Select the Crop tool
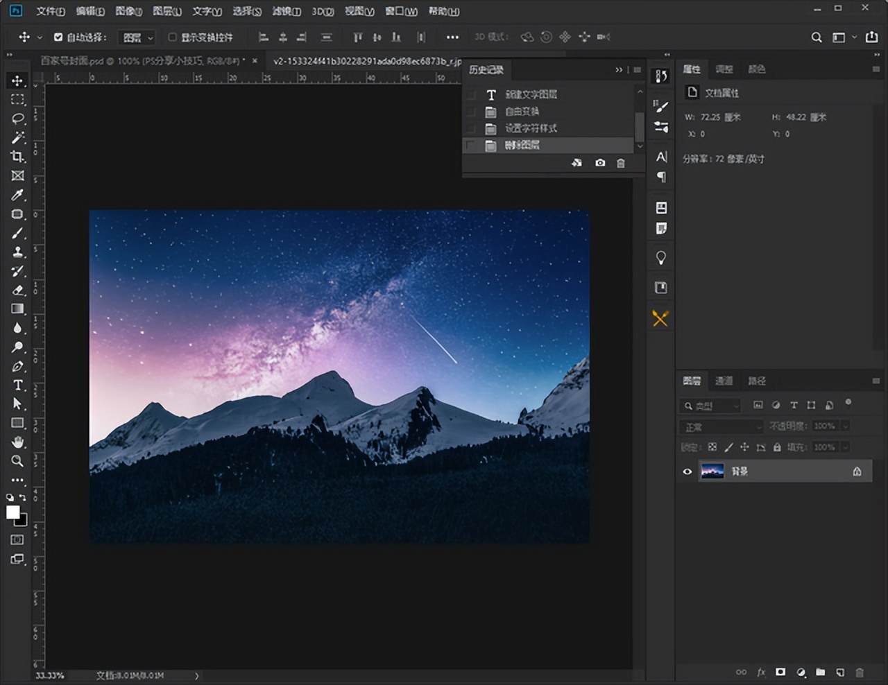Image resolution: width=888 pixels, height=685 pixels. 18,157
